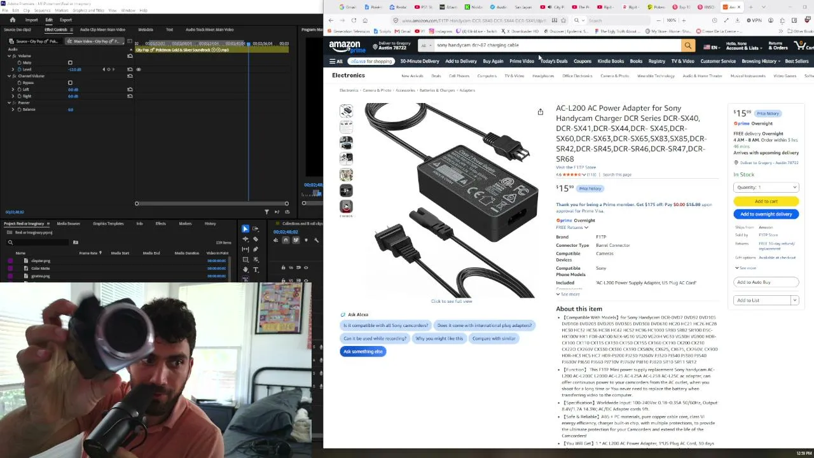Viewport: 814px width, 458px height.
Task: Open the Add to List dropdown arrow
Action: (794, 300)
